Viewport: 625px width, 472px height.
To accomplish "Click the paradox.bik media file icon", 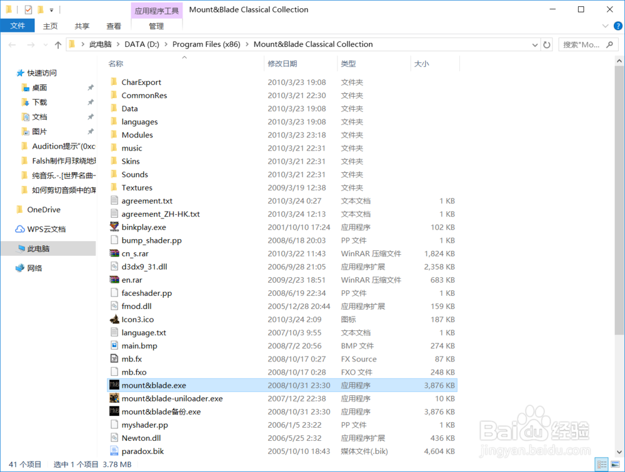I will pos(114,451).
